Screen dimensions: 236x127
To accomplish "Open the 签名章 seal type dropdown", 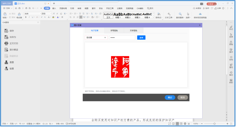I will coord(96,38).
